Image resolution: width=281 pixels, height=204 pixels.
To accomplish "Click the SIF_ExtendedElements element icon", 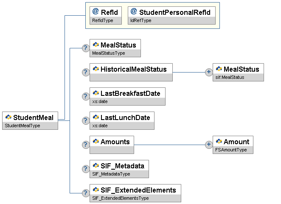I will tap(96, 190).
